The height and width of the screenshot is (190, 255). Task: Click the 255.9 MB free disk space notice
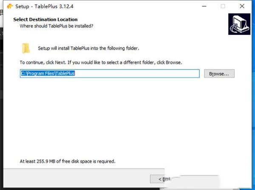(68, 161)
